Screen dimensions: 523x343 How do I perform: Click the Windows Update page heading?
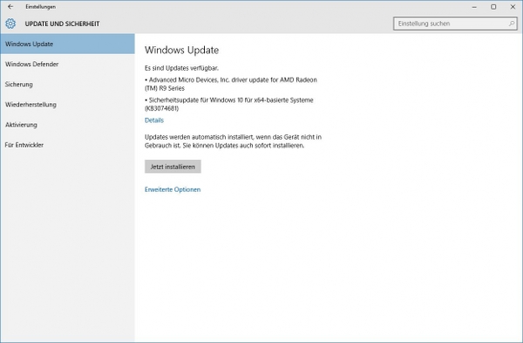[x=182, y=50]
